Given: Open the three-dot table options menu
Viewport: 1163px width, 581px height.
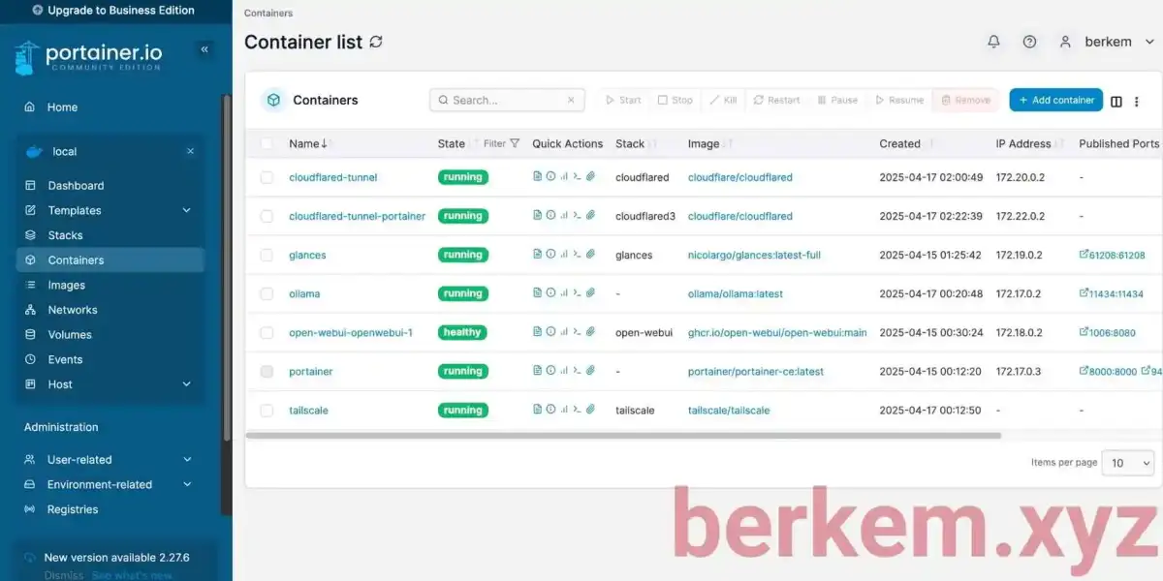Looking at the screenshot, I should (x=1137, y=101).
